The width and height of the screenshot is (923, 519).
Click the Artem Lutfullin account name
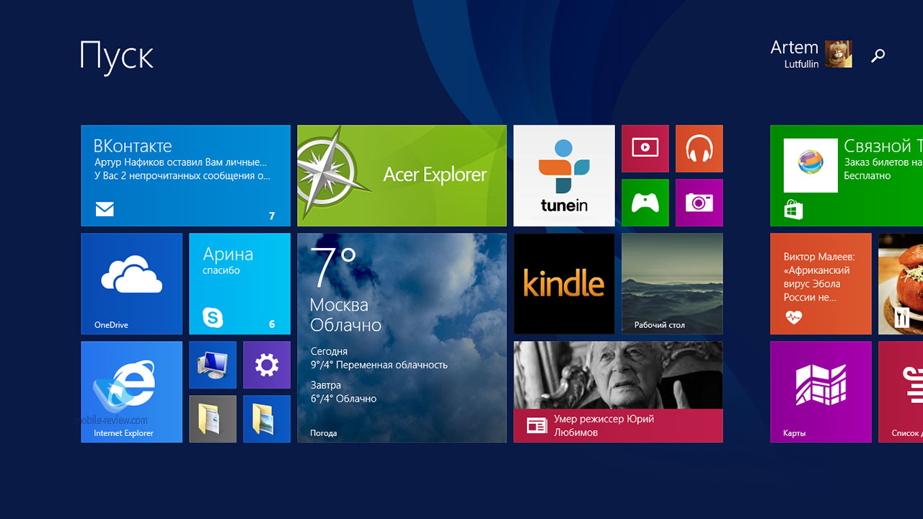tap(794, 54)
